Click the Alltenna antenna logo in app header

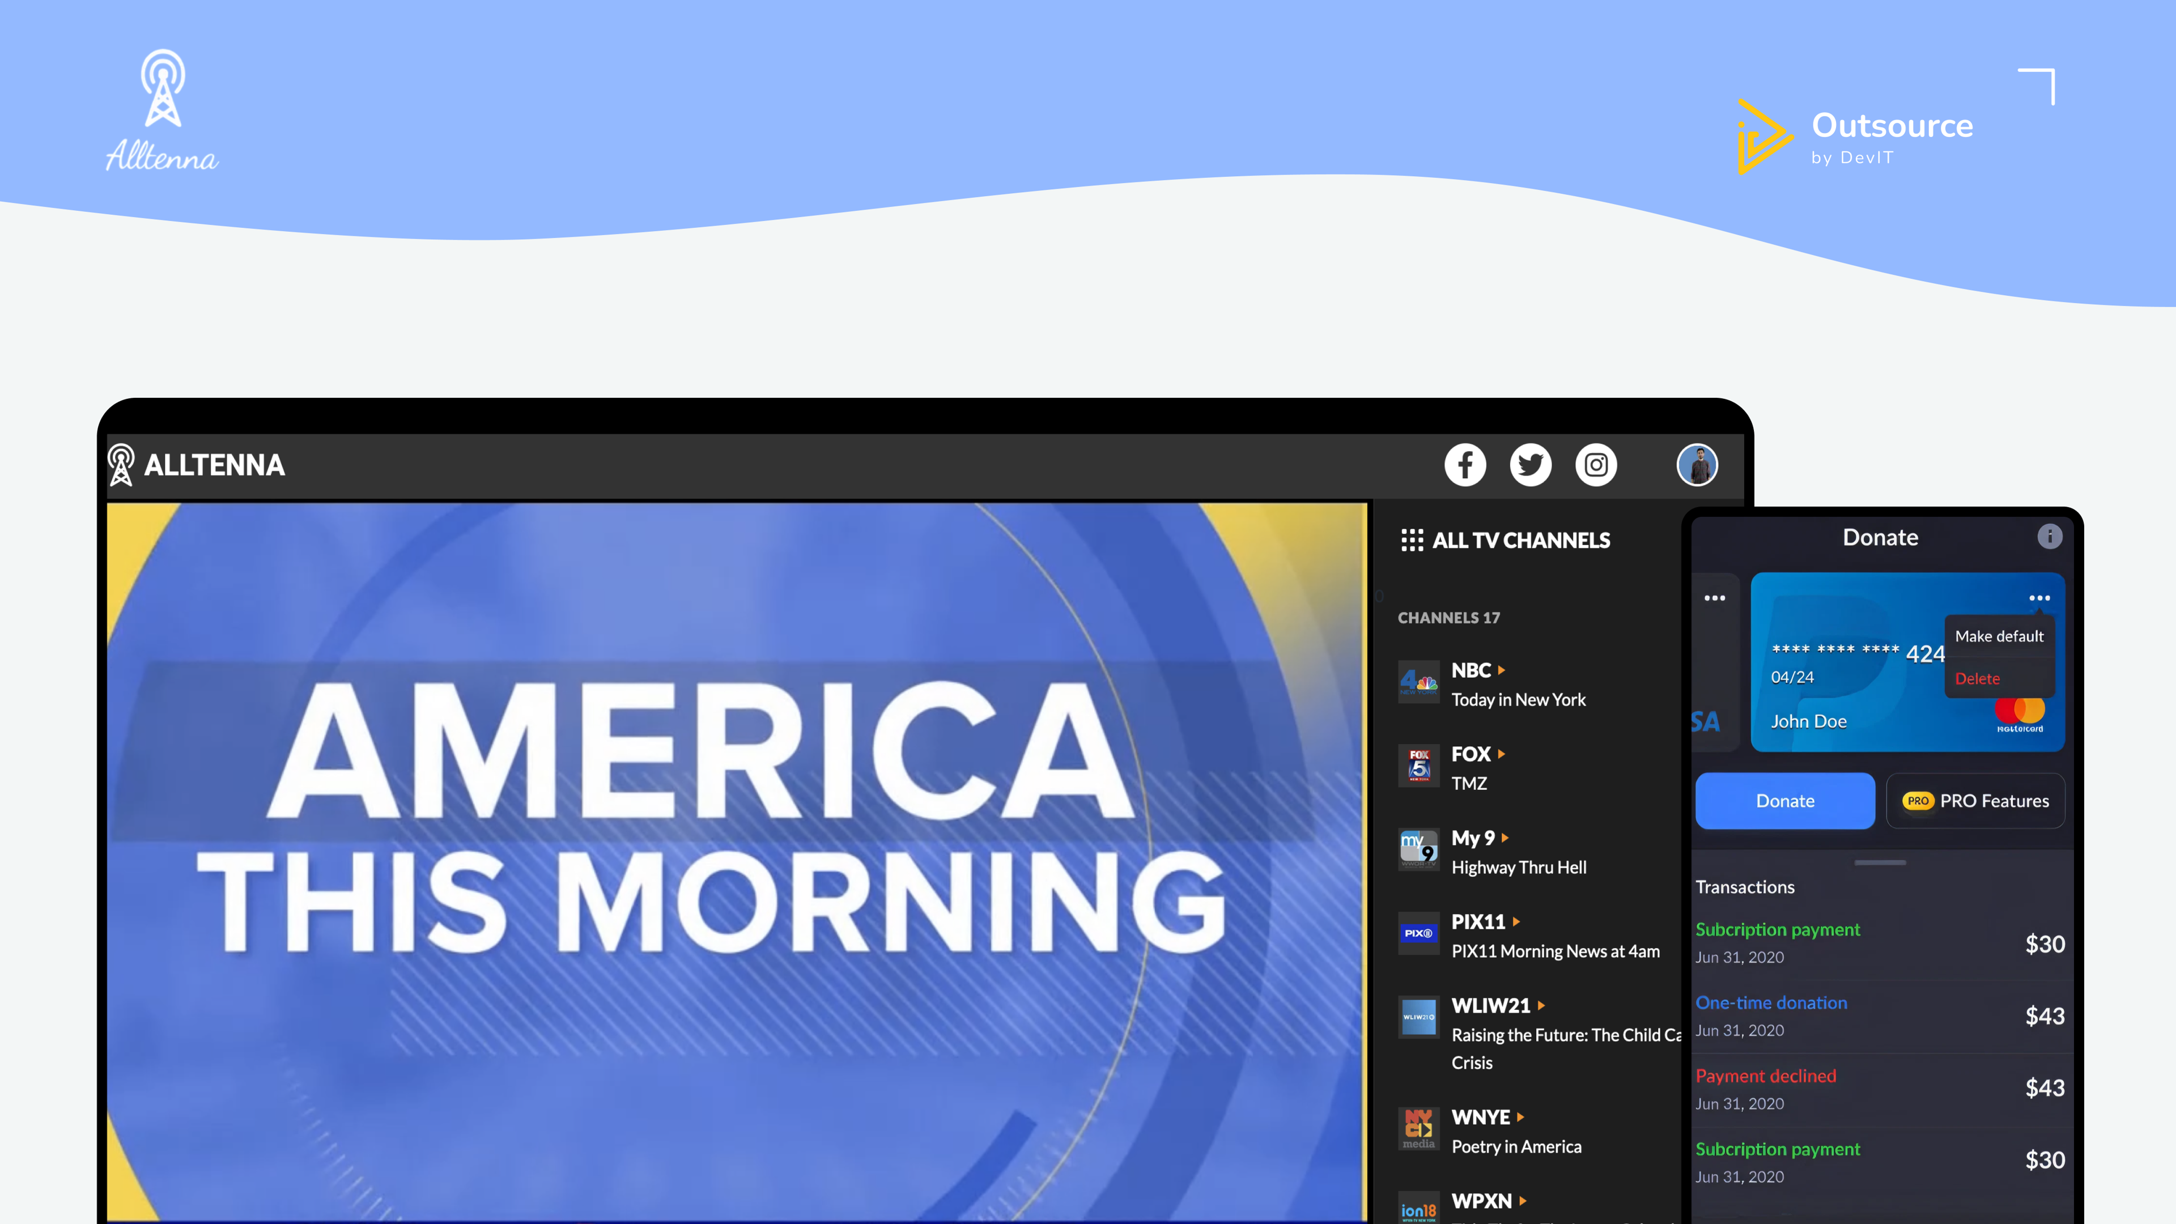pos(121,465)
